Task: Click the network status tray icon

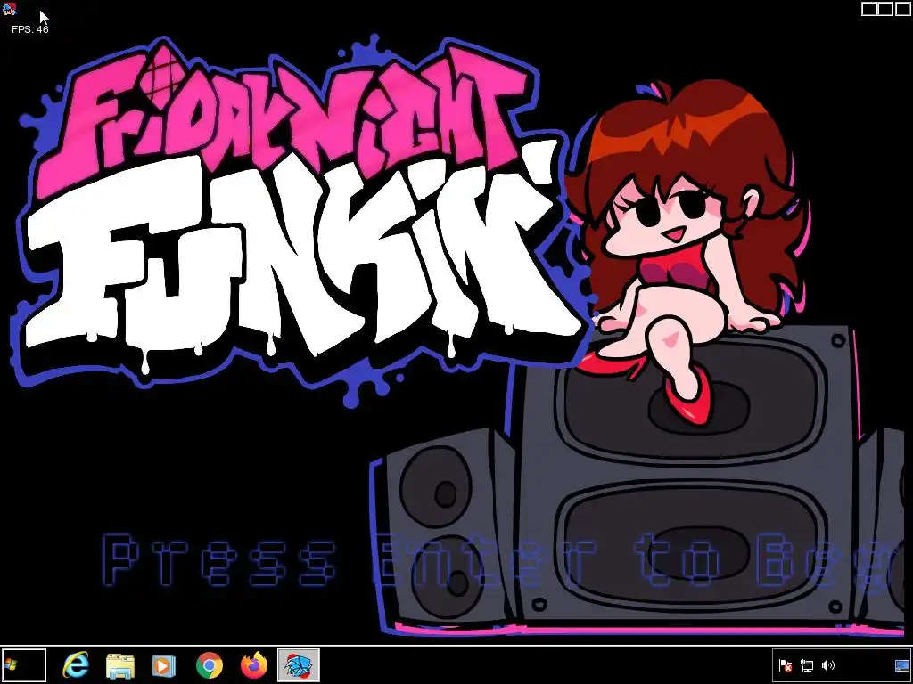Action: [806, 665]
